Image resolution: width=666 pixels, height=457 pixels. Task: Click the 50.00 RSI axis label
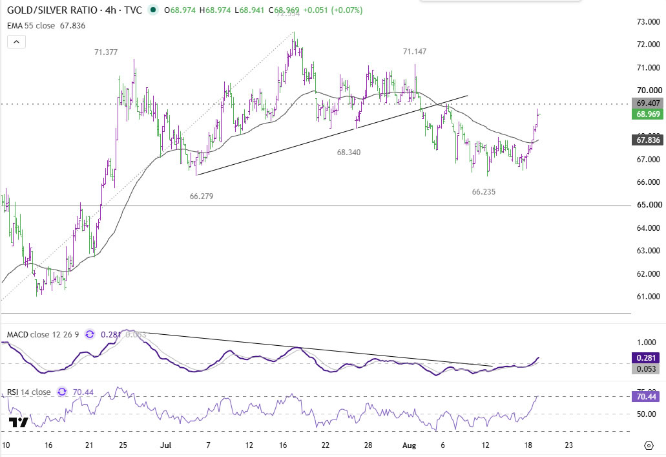tap(647, 414)
